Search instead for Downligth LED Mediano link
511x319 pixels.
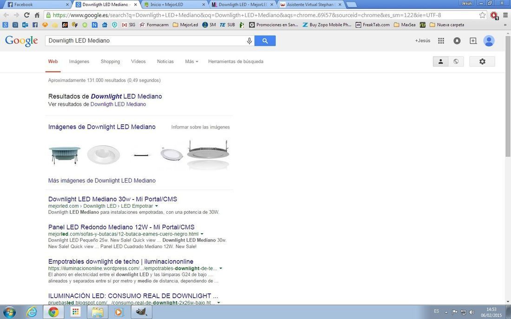(118, 104)
